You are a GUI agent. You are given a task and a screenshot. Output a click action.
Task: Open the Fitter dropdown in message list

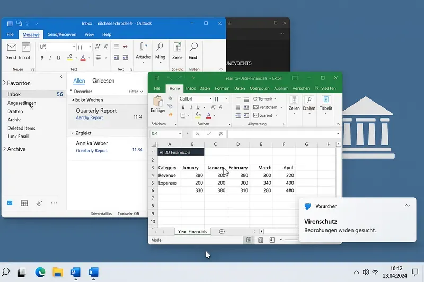136,92
